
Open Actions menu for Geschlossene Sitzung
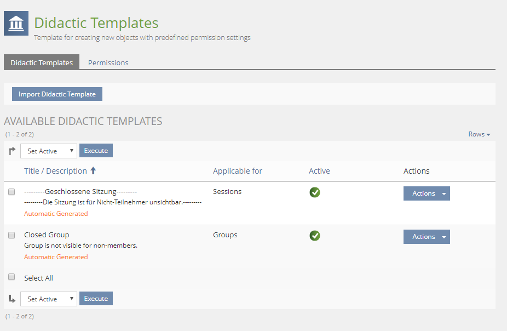[x=427, y=193]
